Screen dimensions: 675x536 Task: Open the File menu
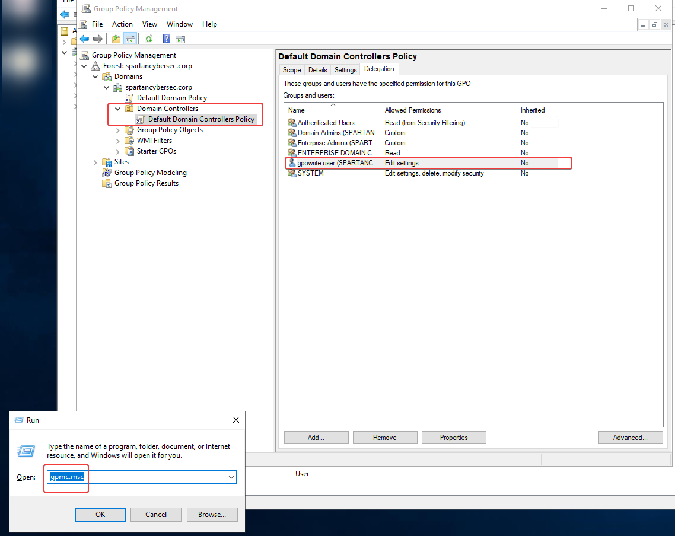(97, 24)
